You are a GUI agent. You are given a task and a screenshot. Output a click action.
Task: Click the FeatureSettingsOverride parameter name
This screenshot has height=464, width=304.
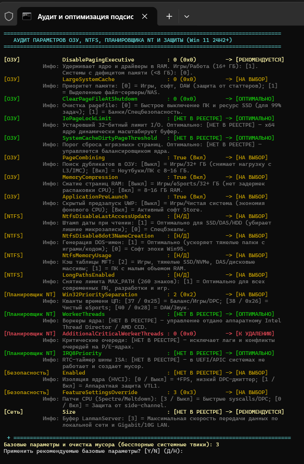click(100, 392)
